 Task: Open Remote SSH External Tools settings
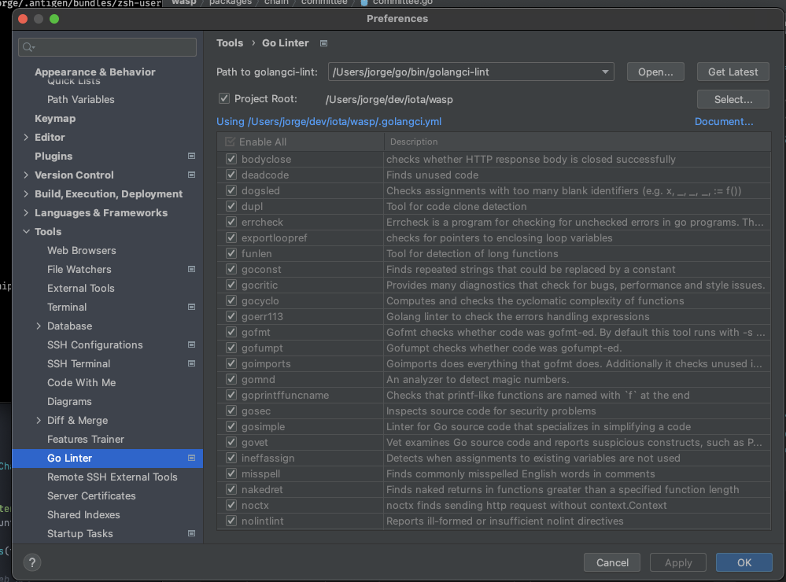[113, 477]
